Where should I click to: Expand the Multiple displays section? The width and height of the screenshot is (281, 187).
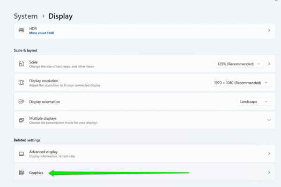click(x=269, y=120)
